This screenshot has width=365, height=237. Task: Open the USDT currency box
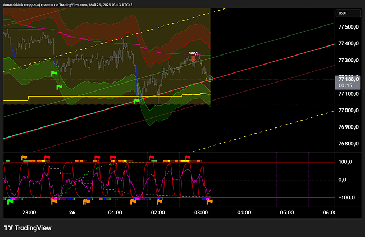[348, 13]
